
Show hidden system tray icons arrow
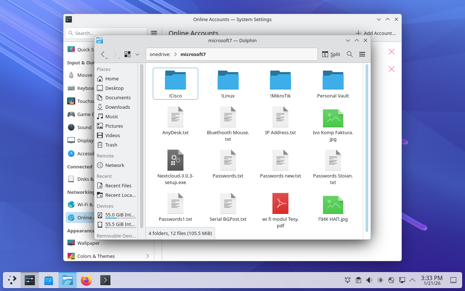412,280
